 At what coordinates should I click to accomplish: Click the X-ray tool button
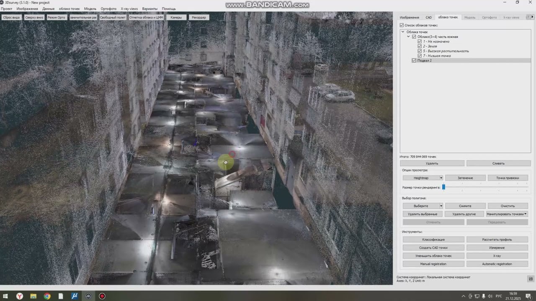pos(497,256)
